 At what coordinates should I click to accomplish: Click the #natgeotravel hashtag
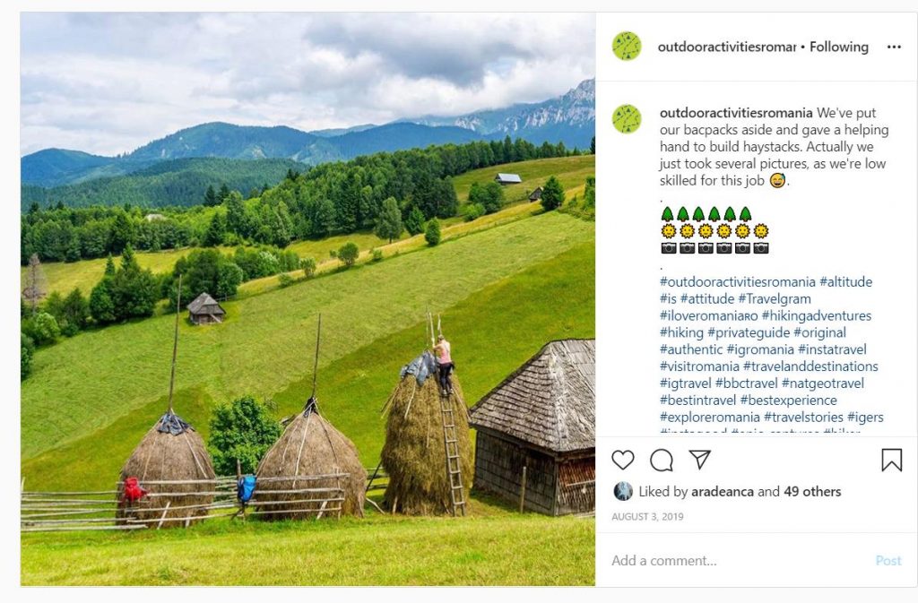(823, 383)
